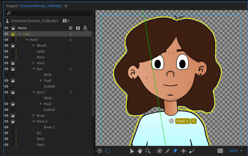Click the 141% zoom value

click(233, 151)
